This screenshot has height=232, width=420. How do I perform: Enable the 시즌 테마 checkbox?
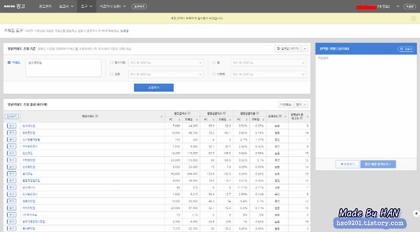pyautogui.click(x=213, y=74)
